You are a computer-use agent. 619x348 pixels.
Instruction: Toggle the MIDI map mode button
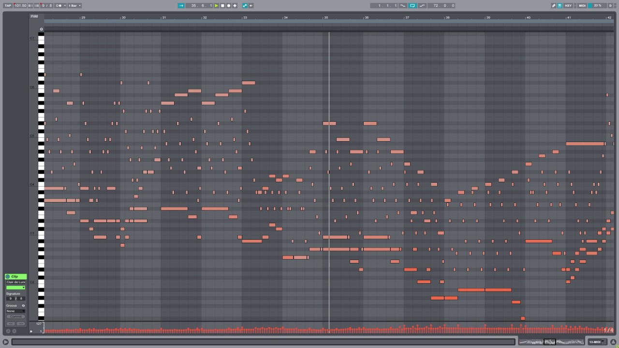pos(582,6)
